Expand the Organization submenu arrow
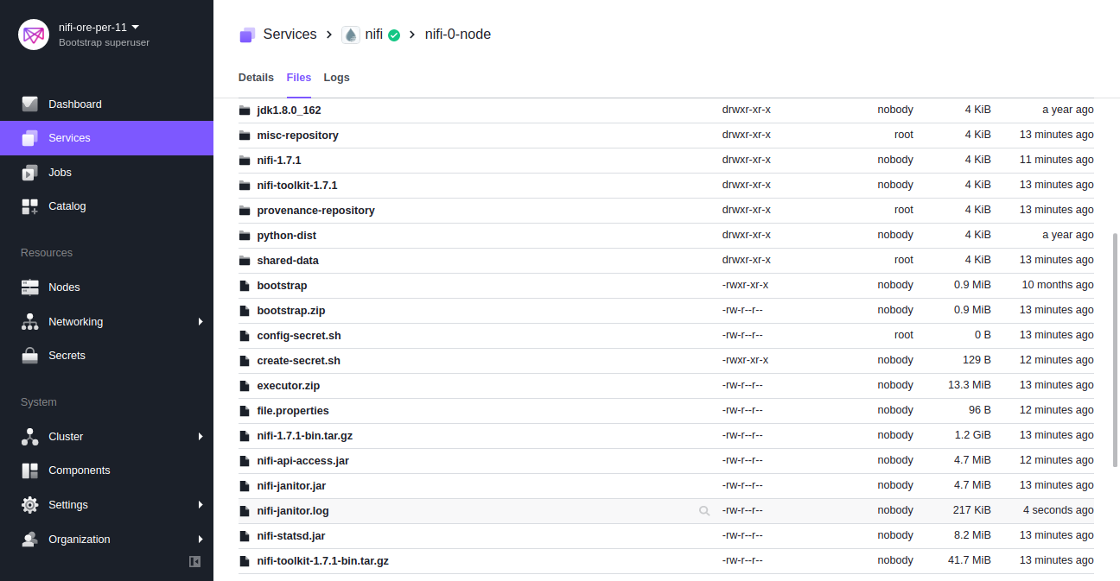The height and width of the screenshot is (581, 1120). 200,540
